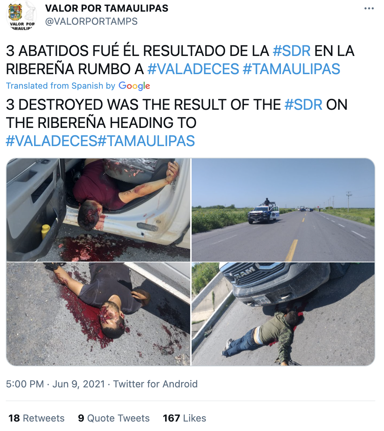Screen dimensions: 384x431
Task: View the 167 Likes list
Action: pyautogui.click(x=184, y=418)
